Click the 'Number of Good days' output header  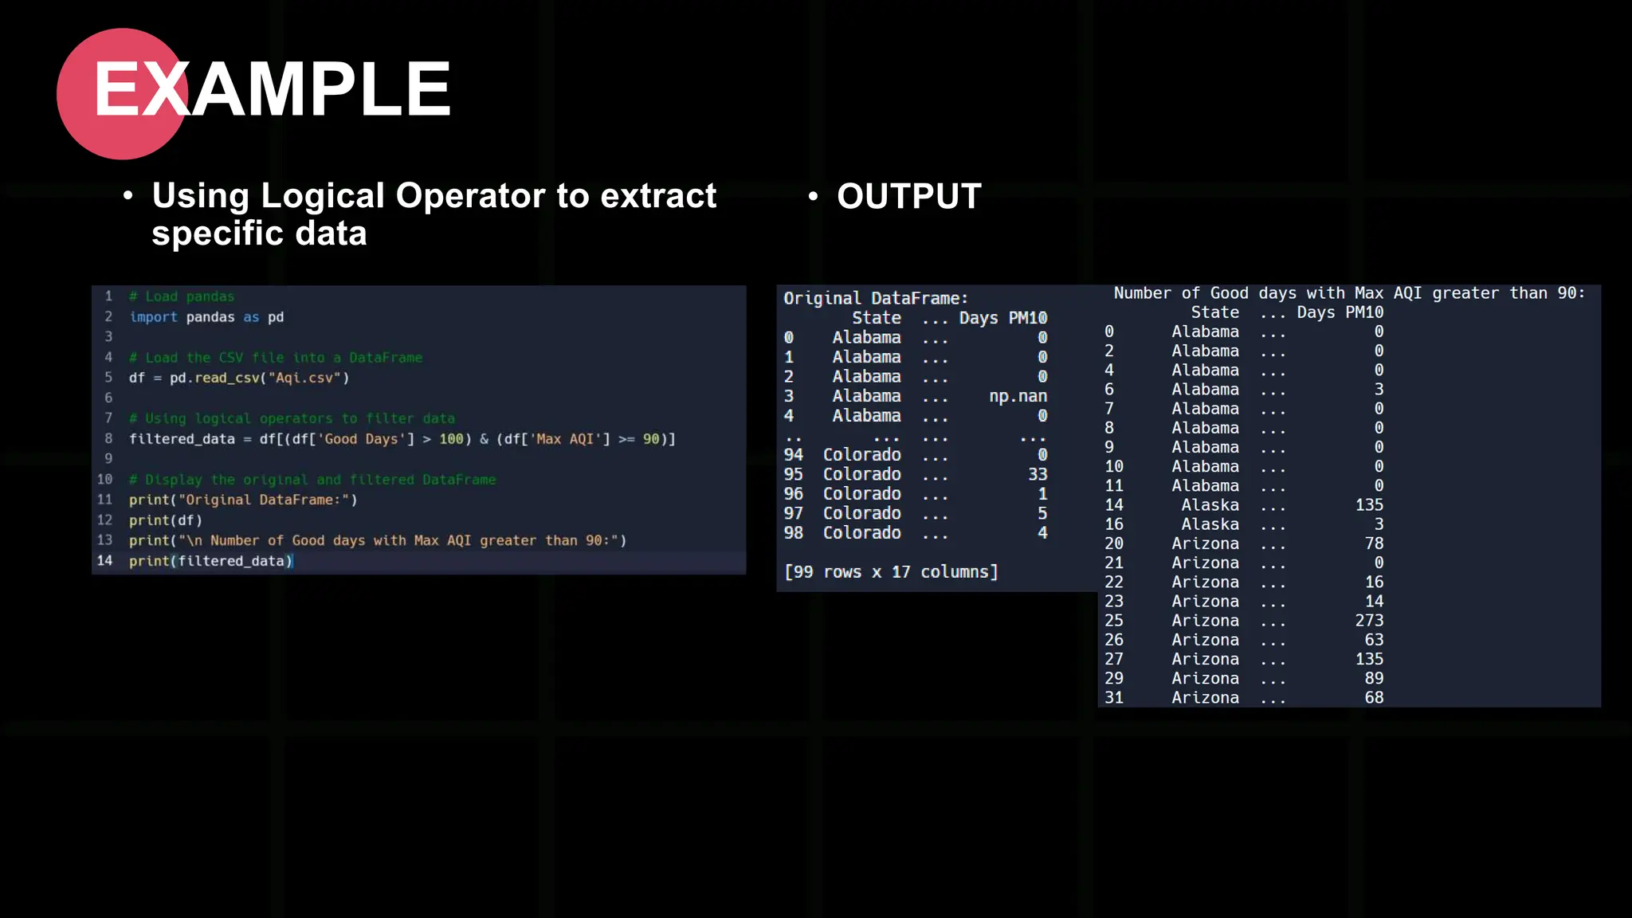(1348, 293)
